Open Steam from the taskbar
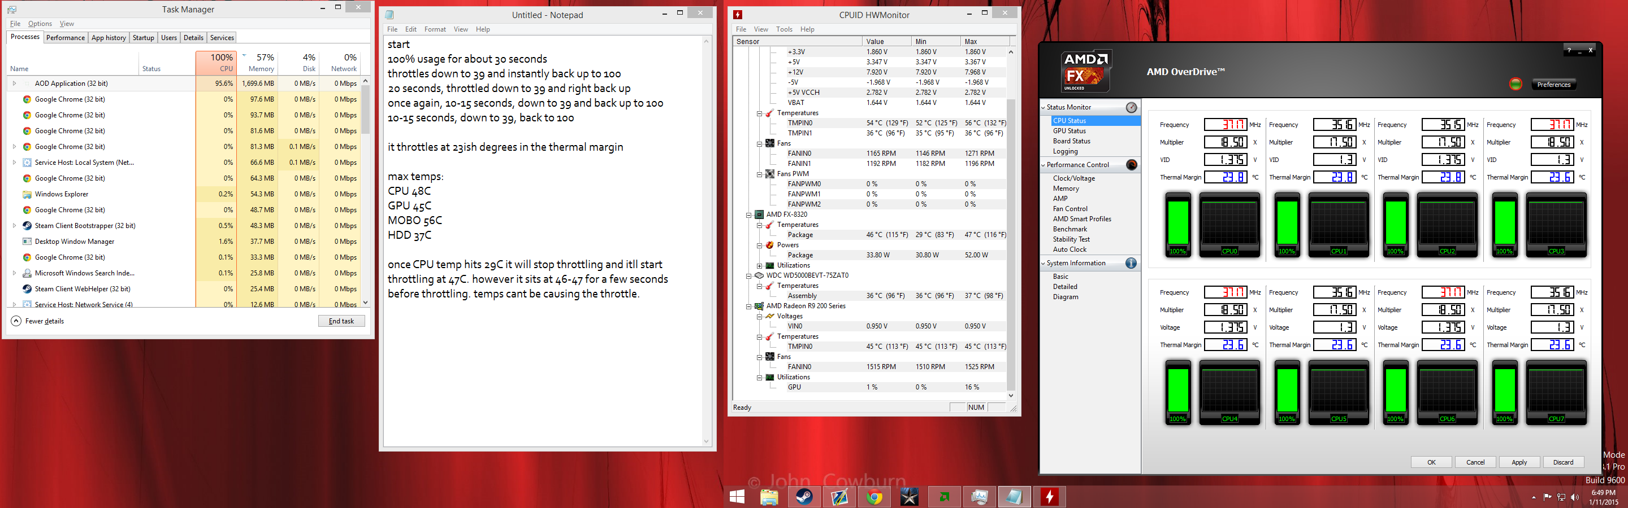1628x508 pixels. [x=804, y=497]
